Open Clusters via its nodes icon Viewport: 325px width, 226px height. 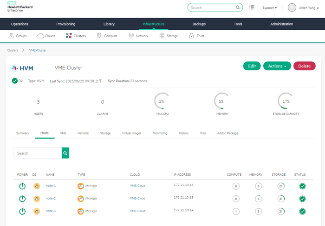69,36
